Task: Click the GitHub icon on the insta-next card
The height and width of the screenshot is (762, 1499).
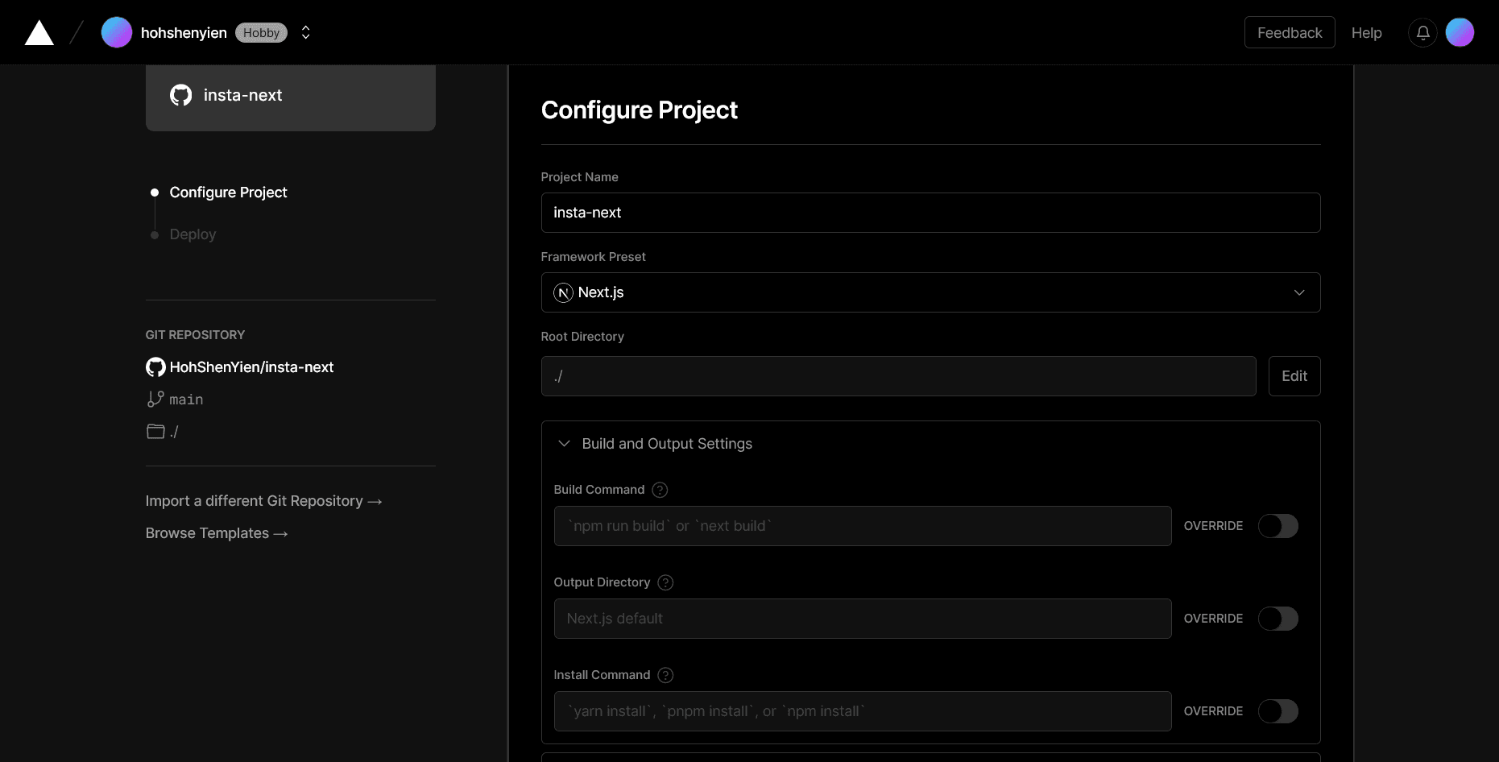Action: 181,95
